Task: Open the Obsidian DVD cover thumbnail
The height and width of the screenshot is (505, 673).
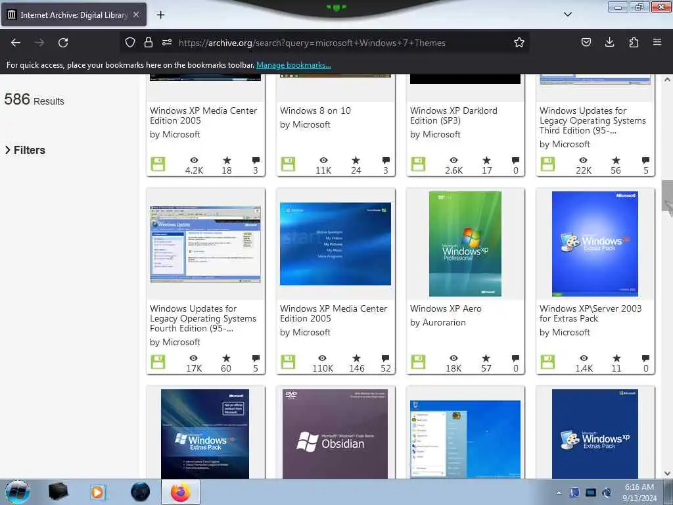Action: point(335,434)
